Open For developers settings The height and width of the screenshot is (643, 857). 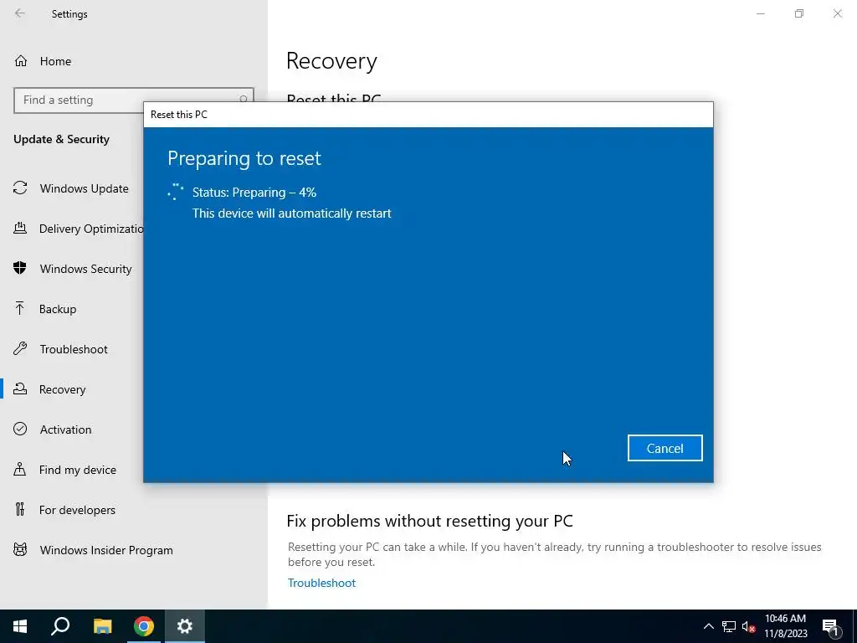click(77, 510)
